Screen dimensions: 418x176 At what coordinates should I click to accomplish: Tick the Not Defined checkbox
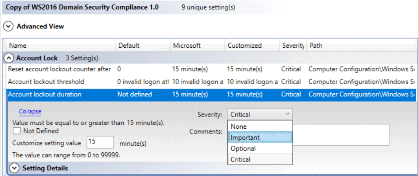pyautogui.click(x=16, y=131)
